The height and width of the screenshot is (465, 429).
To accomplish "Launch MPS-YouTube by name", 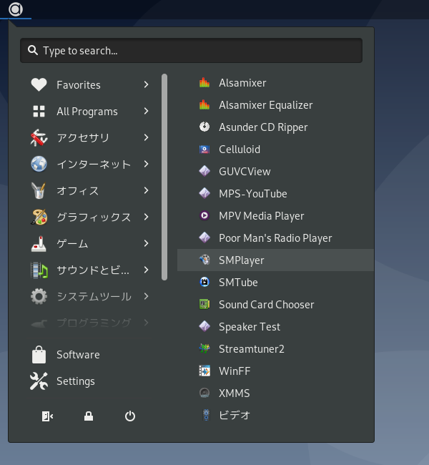I will point(253,194).
